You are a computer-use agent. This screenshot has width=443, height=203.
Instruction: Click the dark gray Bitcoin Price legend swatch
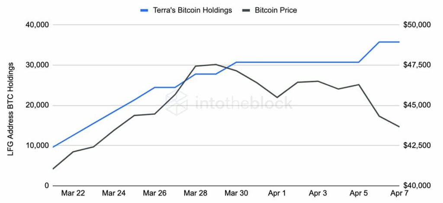(x=247, y=11)
